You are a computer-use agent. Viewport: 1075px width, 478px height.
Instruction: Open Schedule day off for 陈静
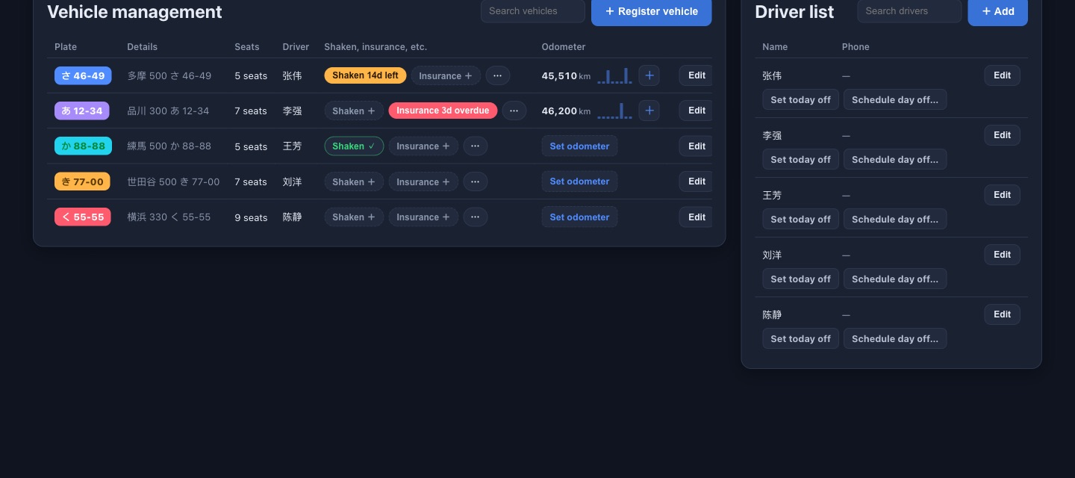point(895,338)
